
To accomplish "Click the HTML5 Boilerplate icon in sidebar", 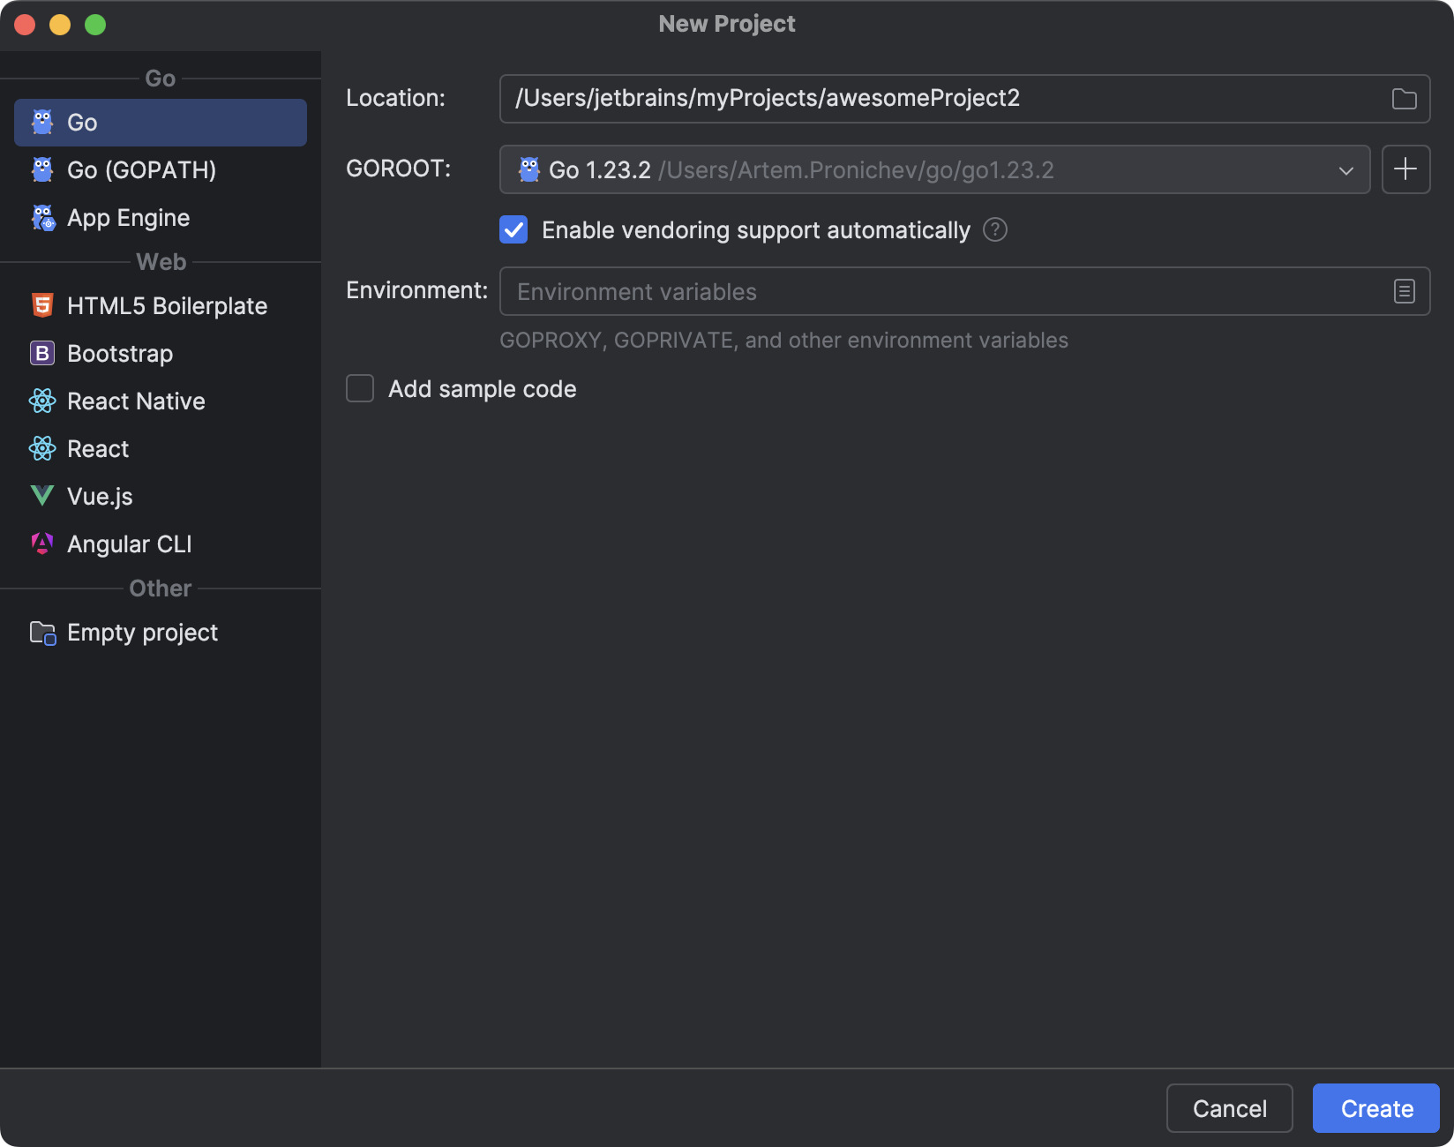I will [x=42, y=305].
